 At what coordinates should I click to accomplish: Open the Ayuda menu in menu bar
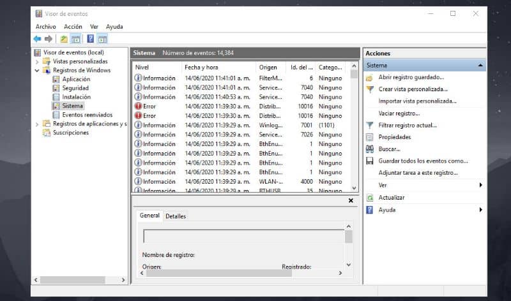114,27
